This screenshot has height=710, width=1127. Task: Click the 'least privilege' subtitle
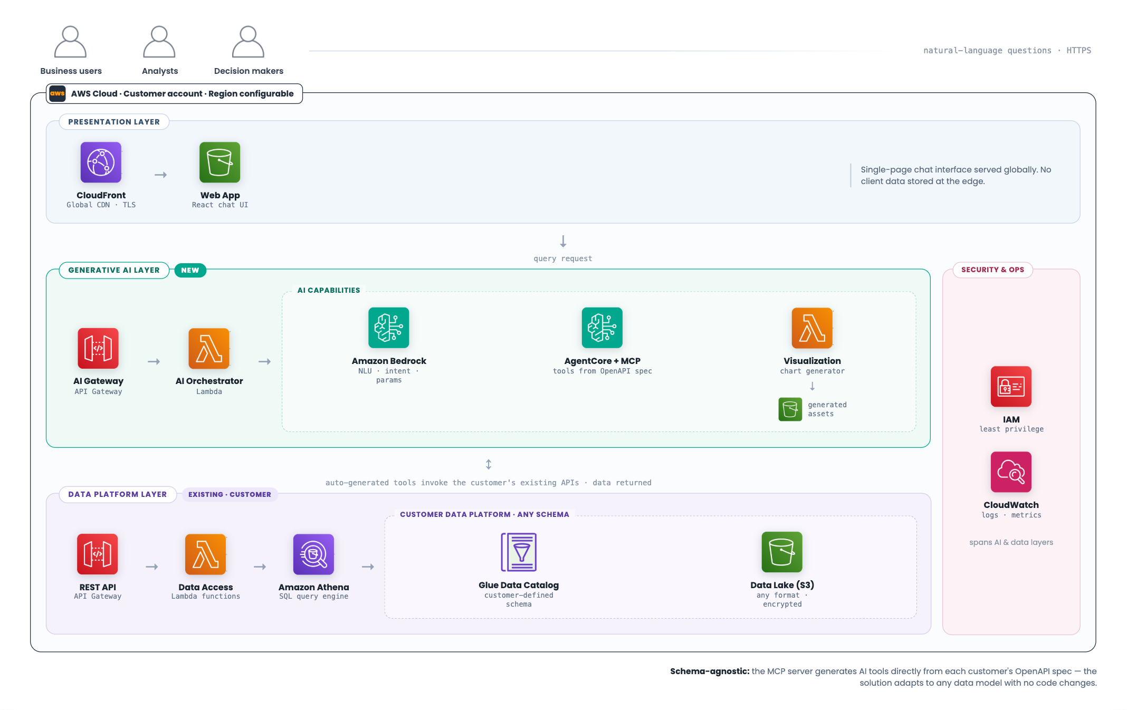[1011, 429]
